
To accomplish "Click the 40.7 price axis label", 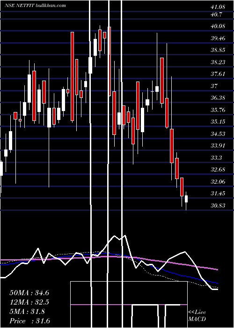I will pos(217,15).
